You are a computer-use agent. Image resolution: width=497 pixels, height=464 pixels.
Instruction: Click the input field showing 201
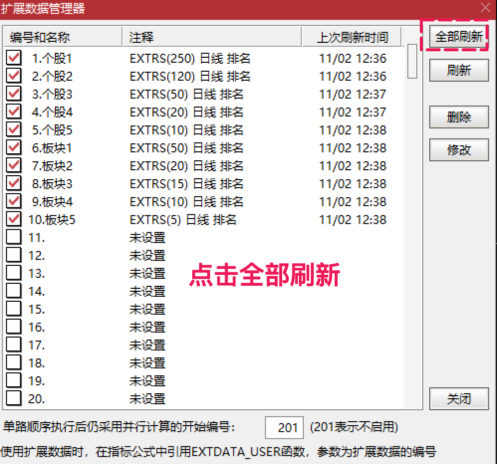[284, 427]
